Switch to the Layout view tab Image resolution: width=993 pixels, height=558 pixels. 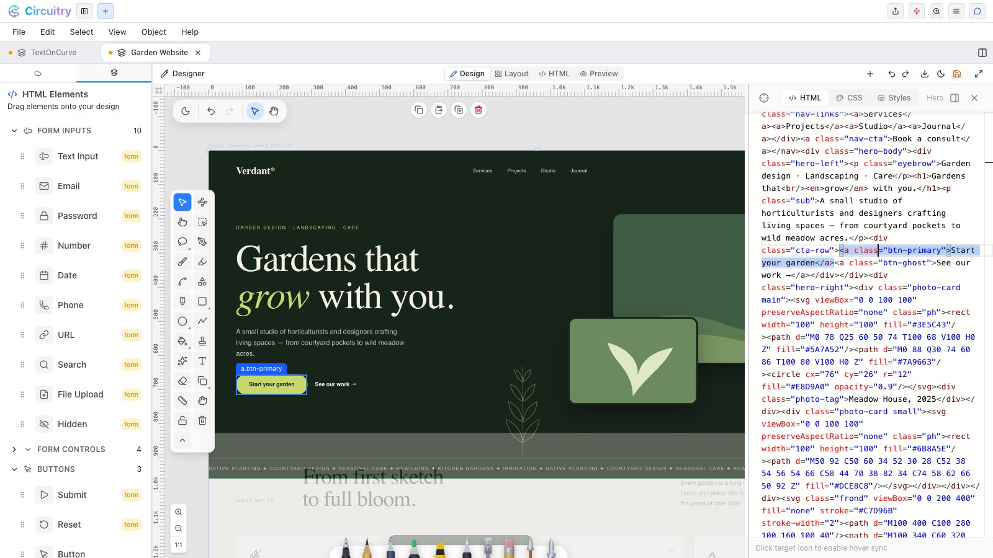coord(511,74)
